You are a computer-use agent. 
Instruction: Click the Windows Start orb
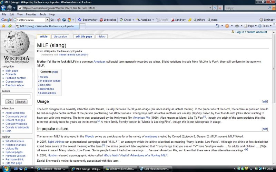4,169
